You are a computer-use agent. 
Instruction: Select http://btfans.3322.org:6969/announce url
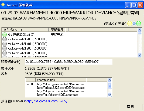tap(61, 88)
